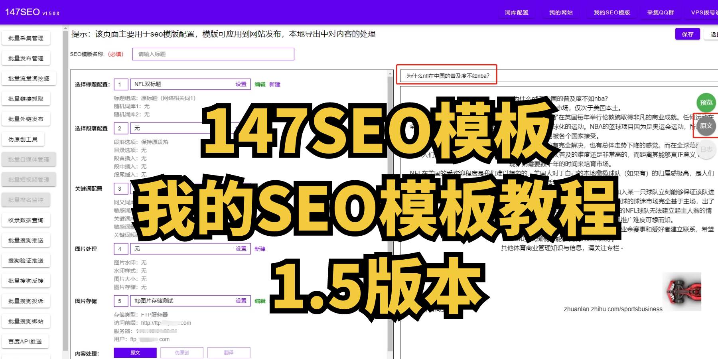Screen dimensions: 718x359
Task: Open the 我的网站 top menu
Action: pos(561,12)
